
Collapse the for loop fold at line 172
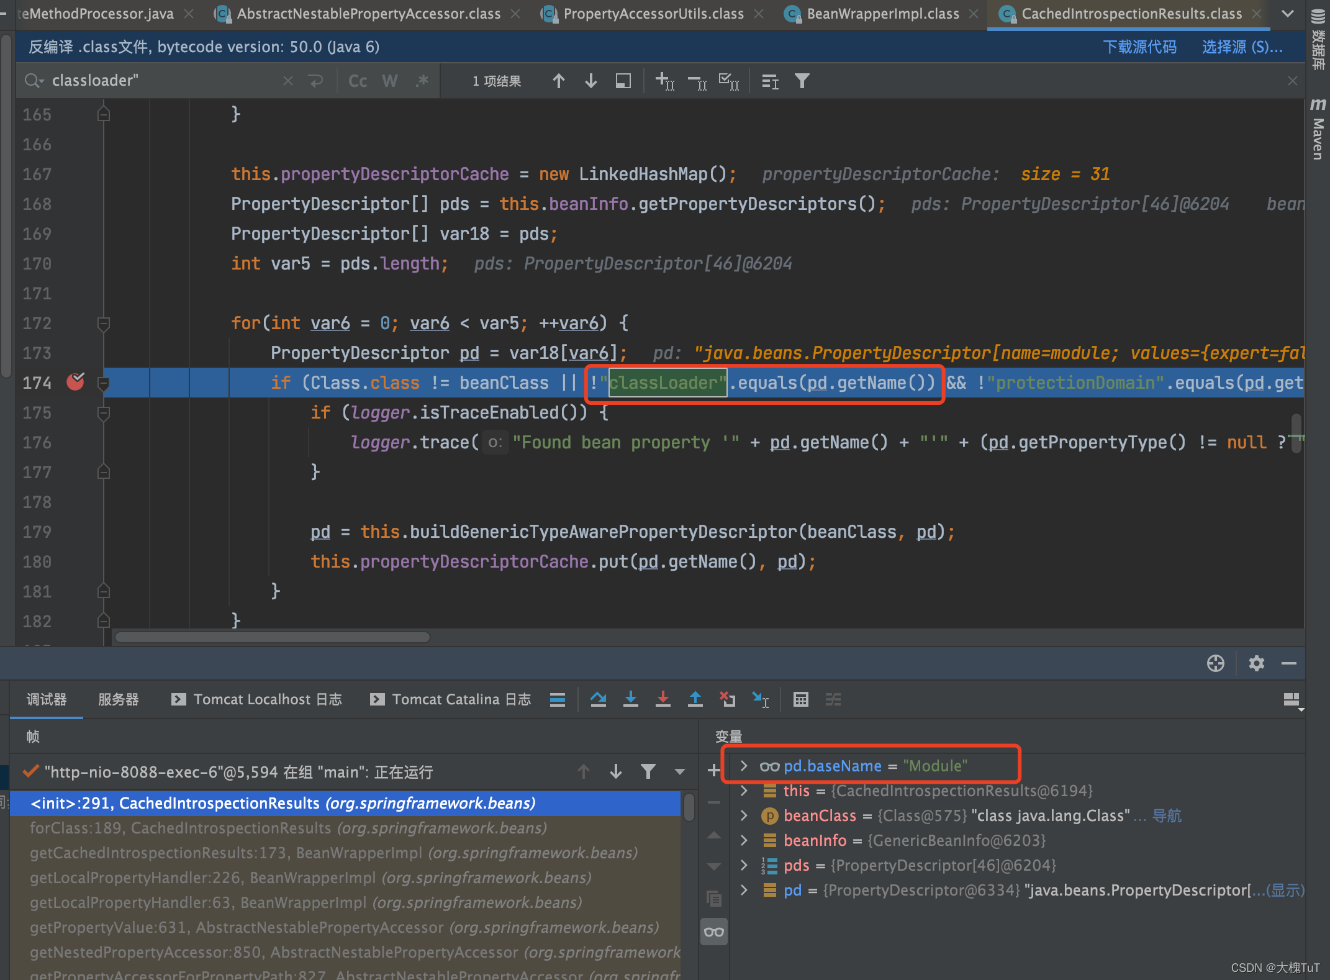pyautogui.click(x=104, y=324)
